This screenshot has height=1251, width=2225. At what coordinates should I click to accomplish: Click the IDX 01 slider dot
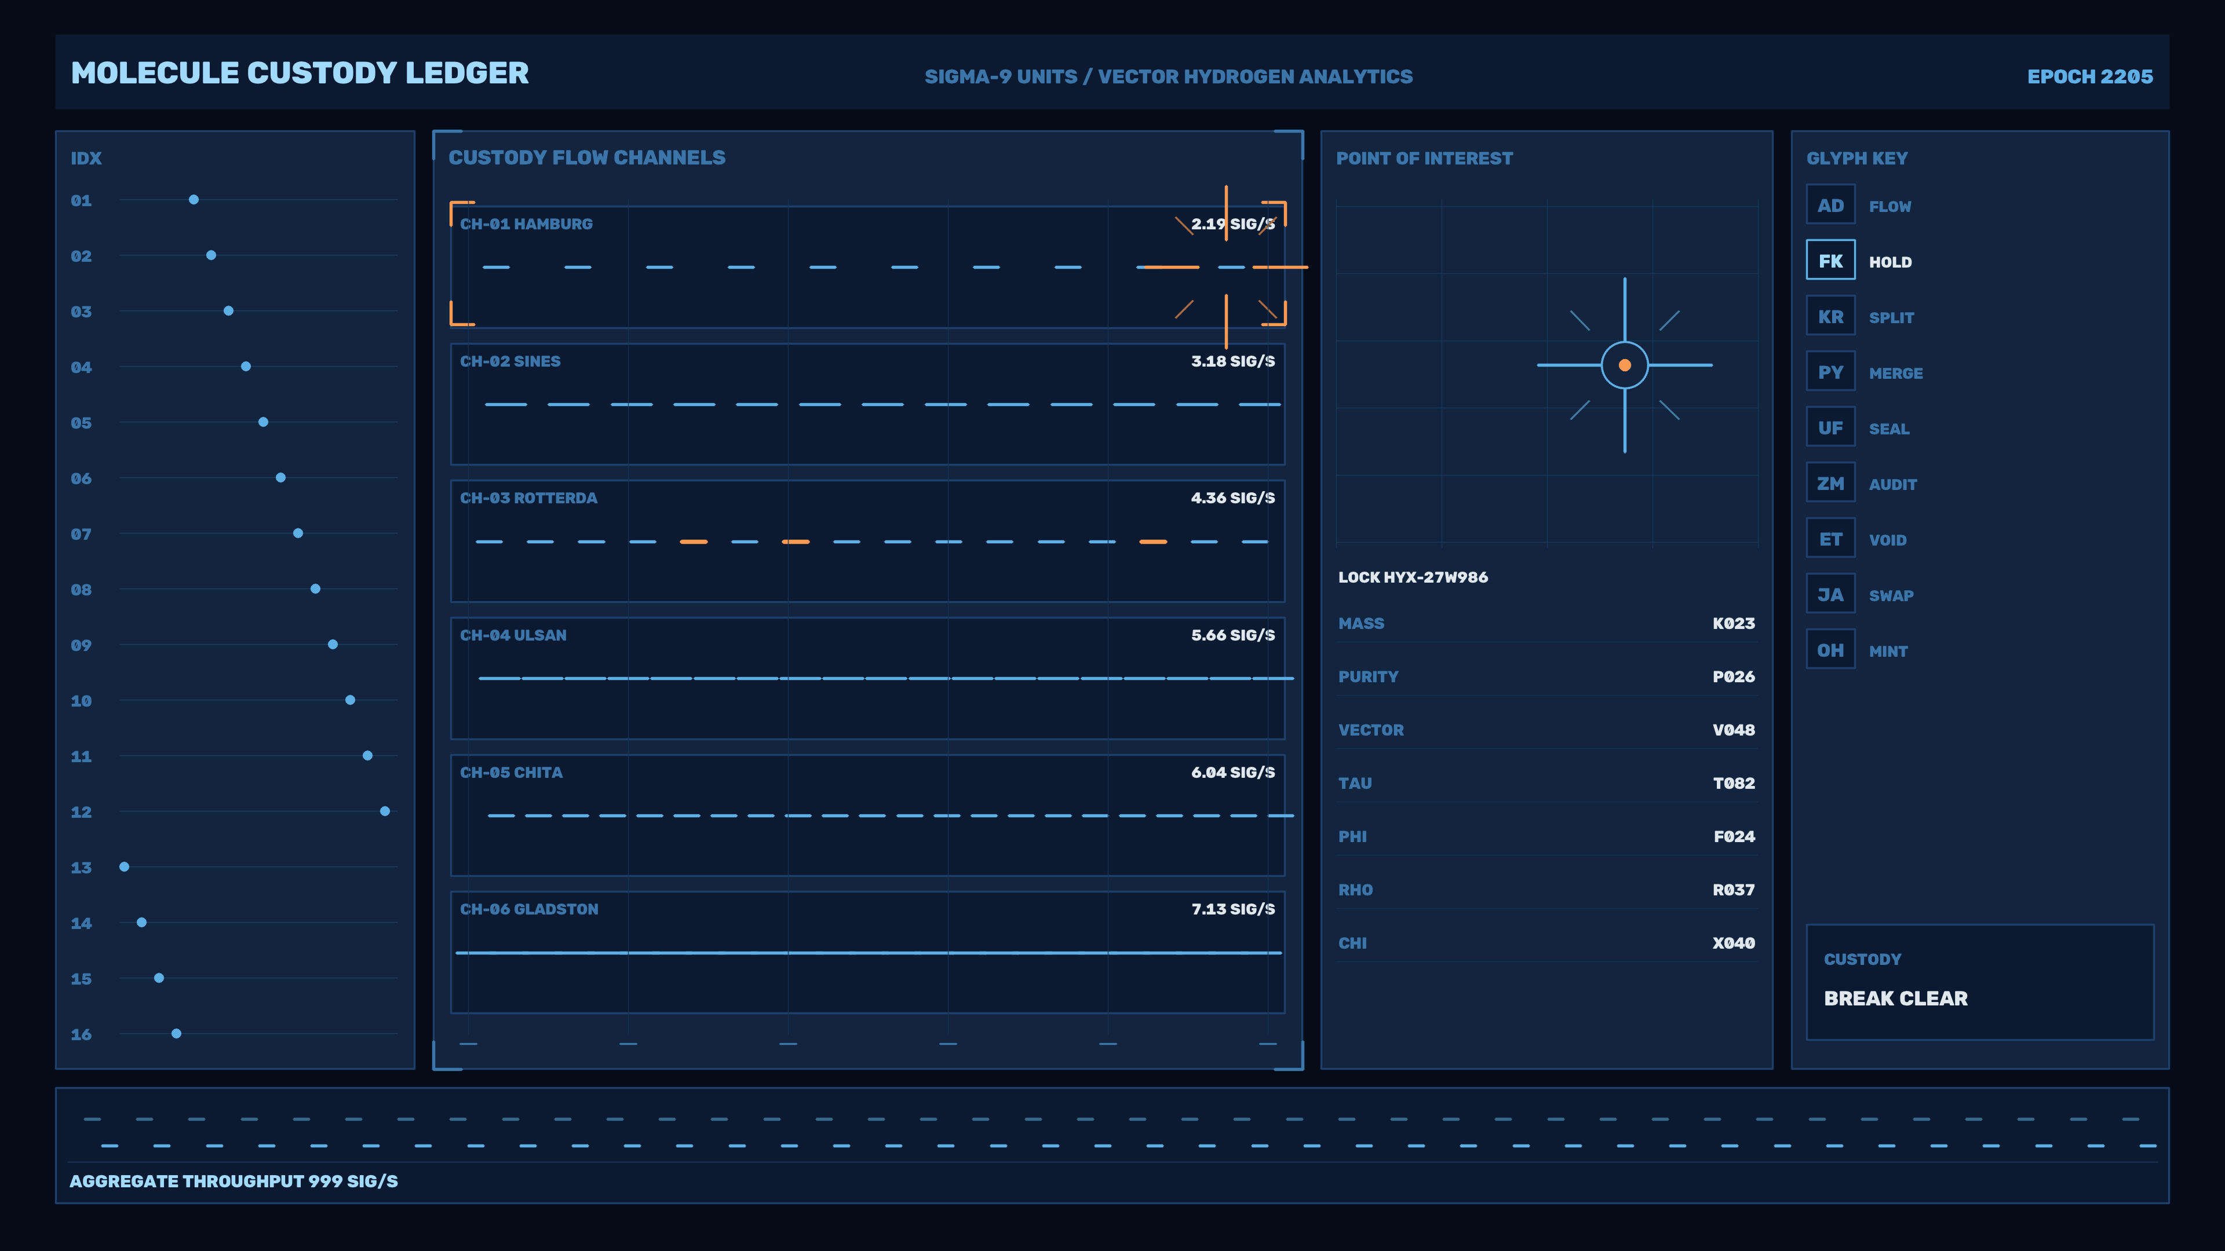194,199
